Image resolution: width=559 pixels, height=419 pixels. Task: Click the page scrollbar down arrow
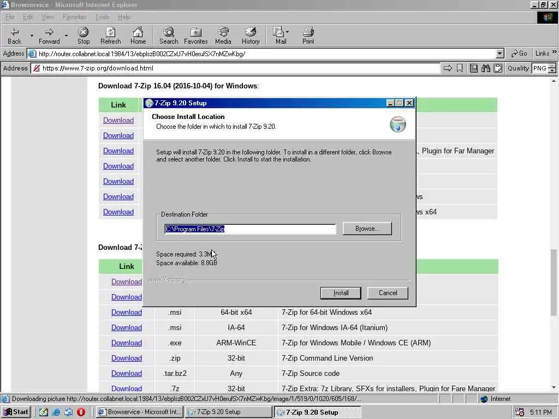(554, 387)
